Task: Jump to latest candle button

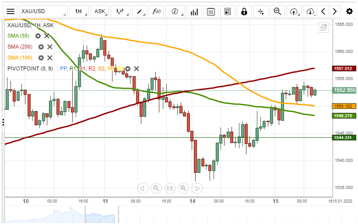Action: (x=170, y=189)
